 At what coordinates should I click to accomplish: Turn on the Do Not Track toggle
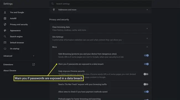146,84
